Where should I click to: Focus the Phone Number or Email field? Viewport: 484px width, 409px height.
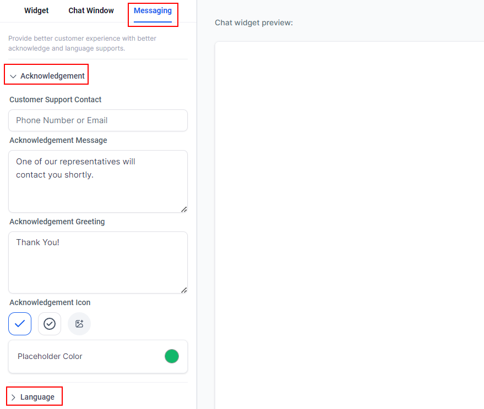pos(98,120)
